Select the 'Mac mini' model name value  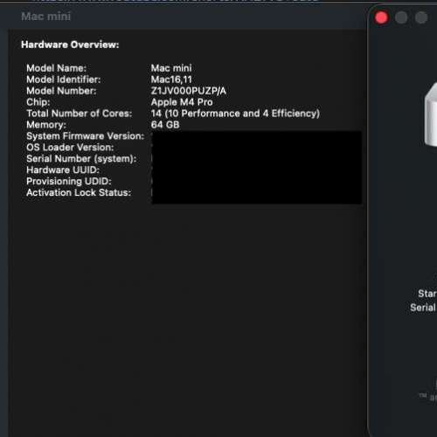pos(171,68)
